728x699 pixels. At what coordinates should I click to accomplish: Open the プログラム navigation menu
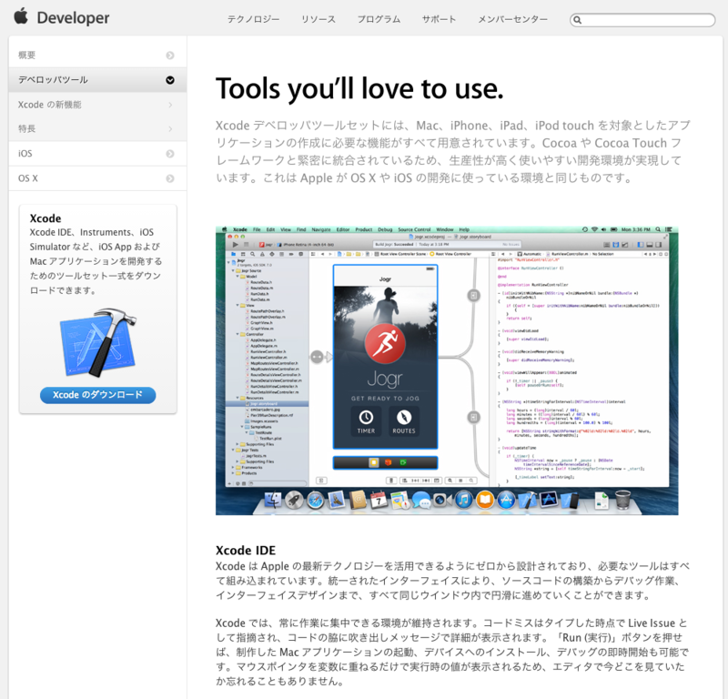379,19
